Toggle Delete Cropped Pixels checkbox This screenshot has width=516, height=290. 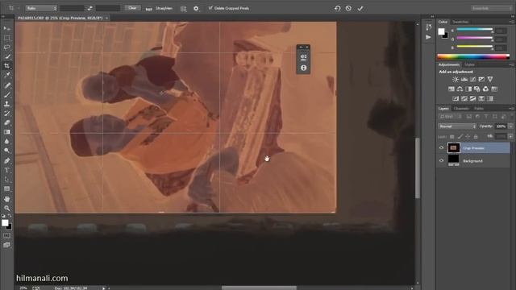pos(210,8)
